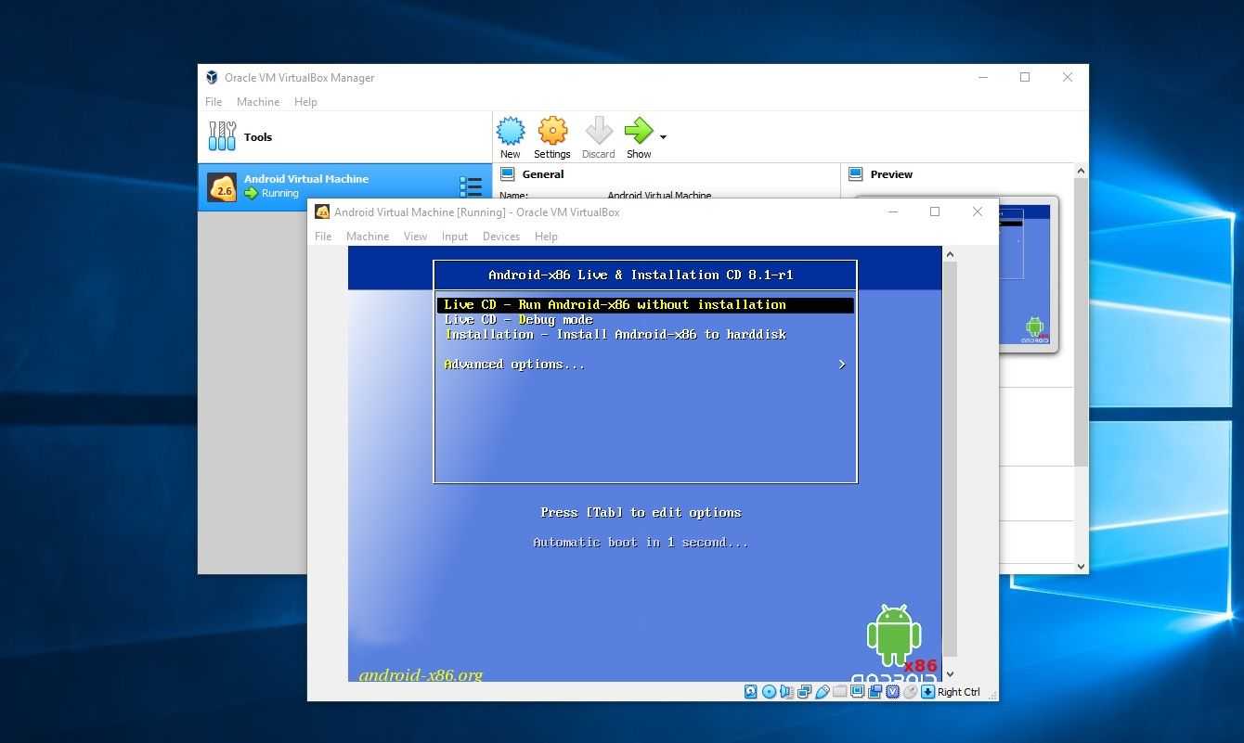The image size is (1244, 743).
Task: Click scroll-down arrow in the VM window
Action: (x=949, y=674)
